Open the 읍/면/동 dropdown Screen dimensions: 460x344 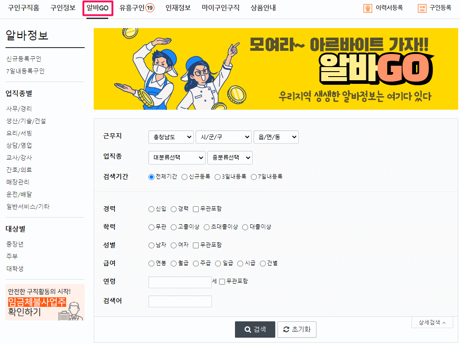click(276, 137)
